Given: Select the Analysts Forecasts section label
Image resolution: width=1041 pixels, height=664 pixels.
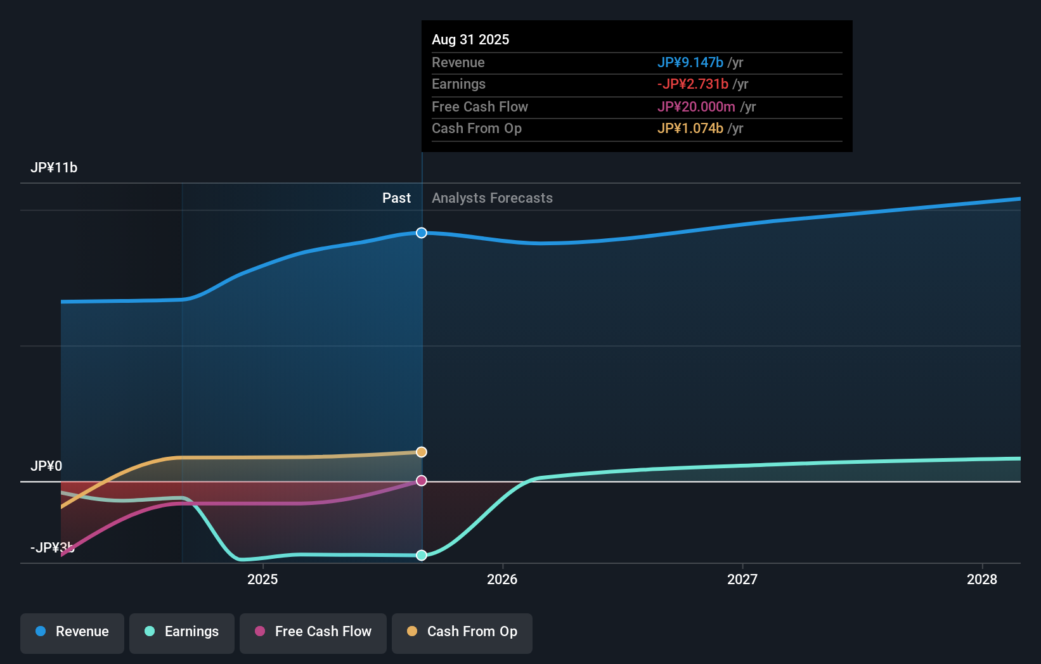Looking at the screenshot, I should [x=492, y=198].
